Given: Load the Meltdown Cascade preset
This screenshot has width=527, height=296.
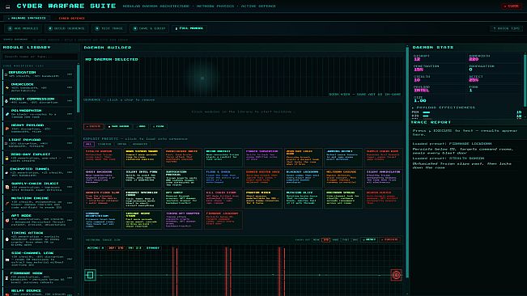Looking at the screenshot, I should tap(343, 178).
